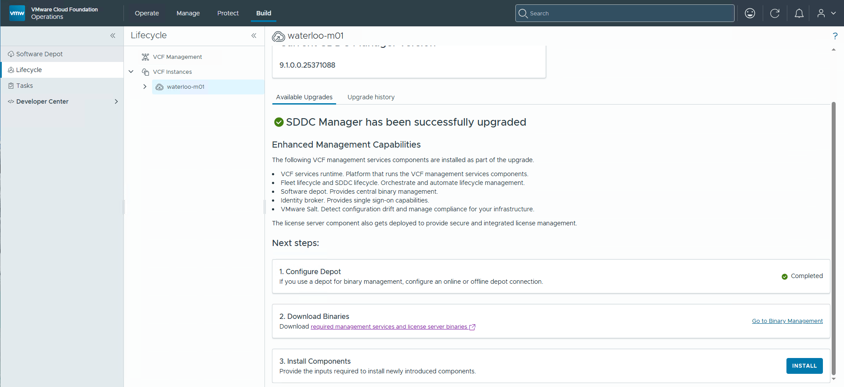Click the 'Enhanced Management Capabilities' heading
The height and width of the screenshot is (387, 844).
tap(346, 145)
